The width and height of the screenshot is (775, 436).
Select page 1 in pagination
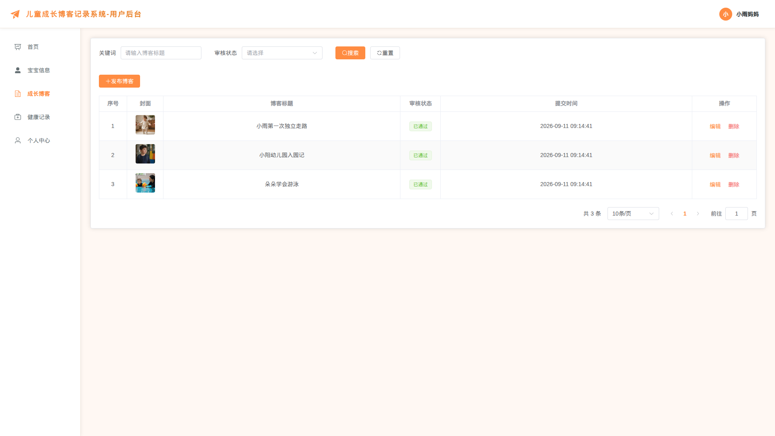(x=685, y=214)
